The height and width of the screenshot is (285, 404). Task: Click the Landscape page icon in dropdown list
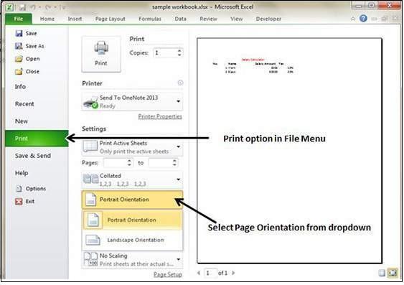[93, 240]
